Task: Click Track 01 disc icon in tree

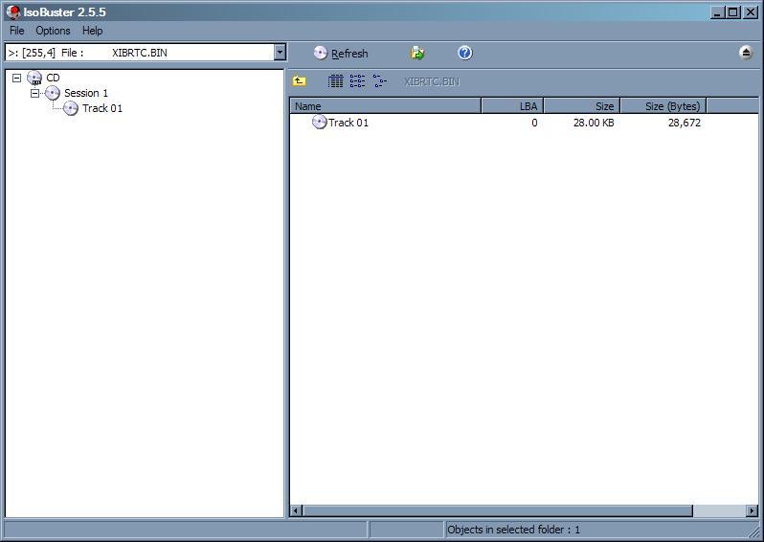Action: point(70,107)
